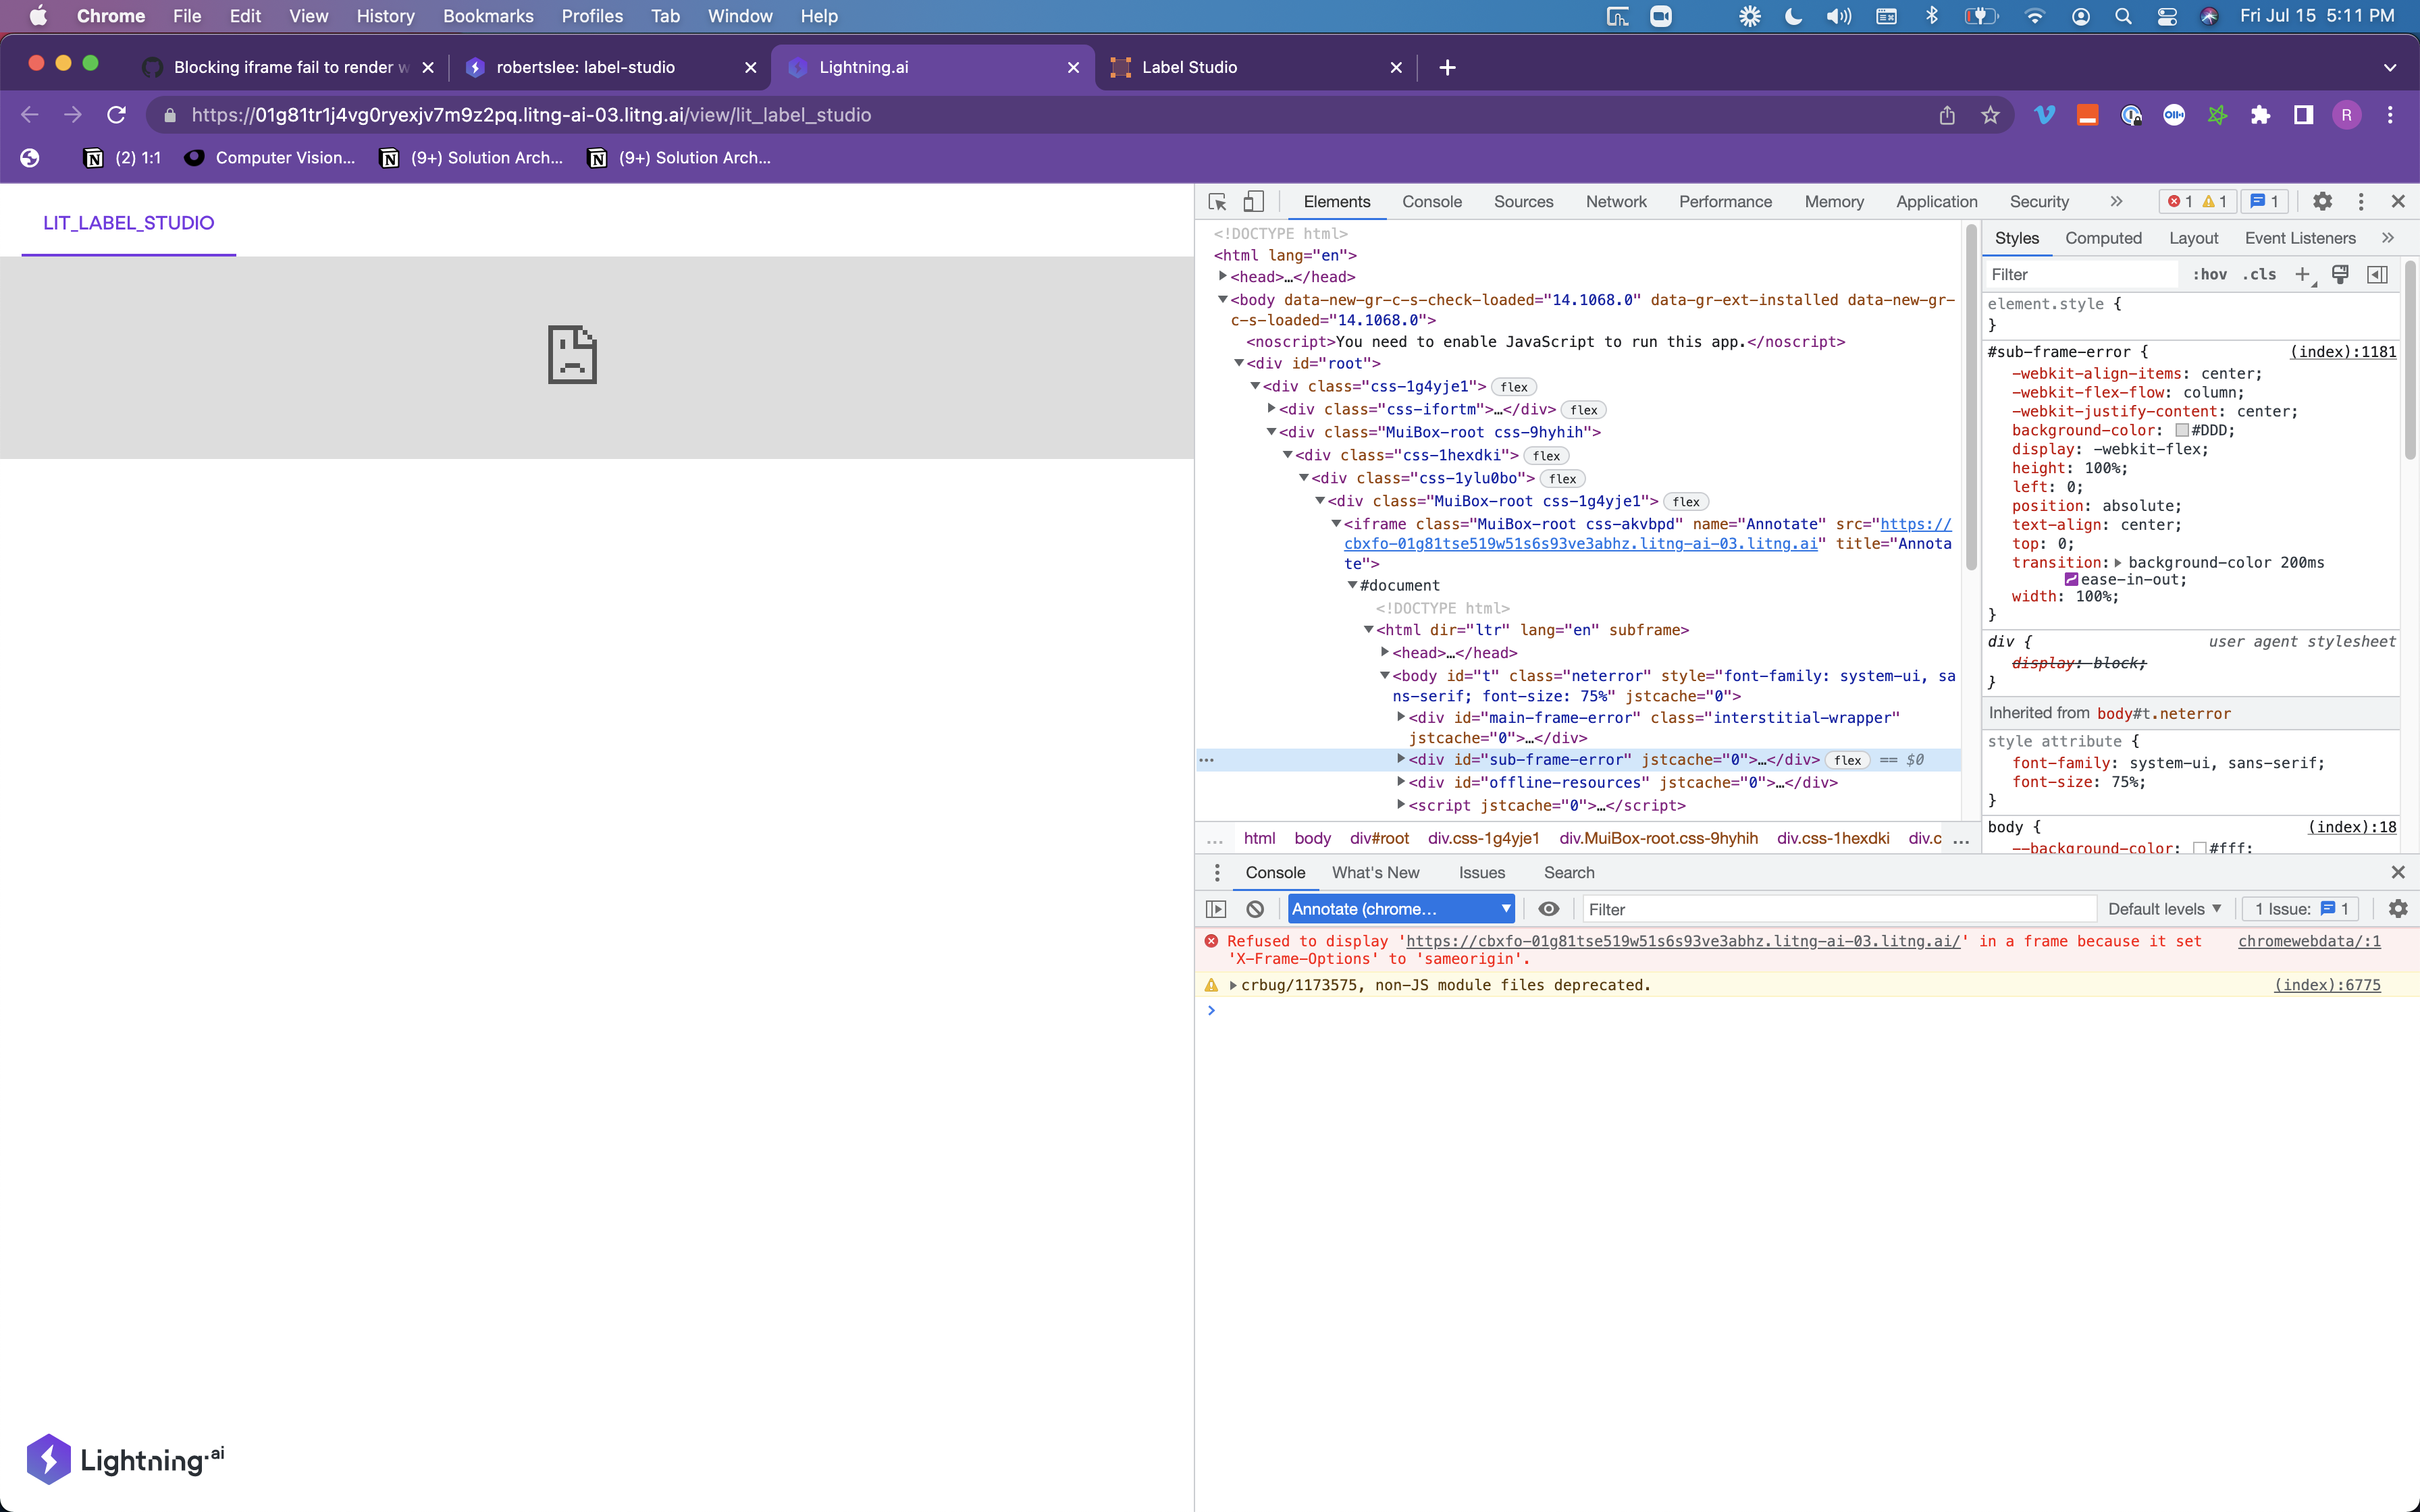Toggle the device emulation icon
This screenshot has width=2420, height=1512.
(1253, 201)
